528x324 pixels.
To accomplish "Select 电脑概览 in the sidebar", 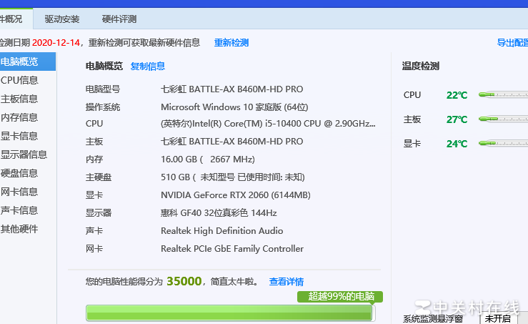I will point(20,62).
